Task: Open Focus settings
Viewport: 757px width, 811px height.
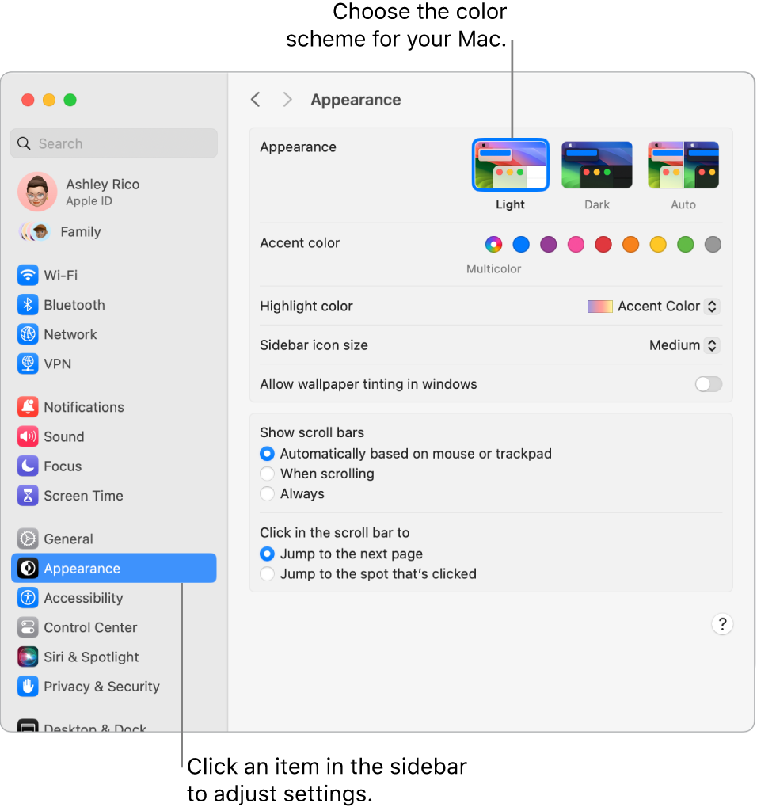Action: [58, 466]
